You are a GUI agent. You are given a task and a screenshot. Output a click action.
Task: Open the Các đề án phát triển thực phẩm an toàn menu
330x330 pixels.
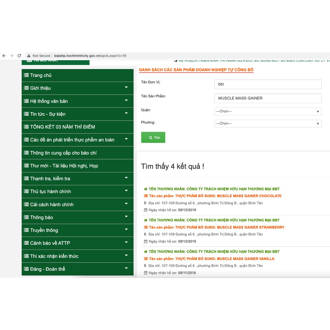[x=77, y=140]
